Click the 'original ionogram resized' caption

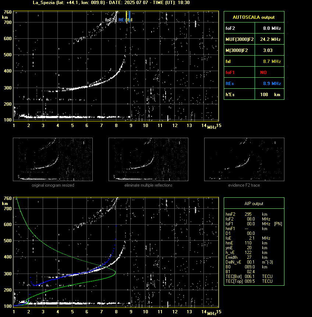53,185
